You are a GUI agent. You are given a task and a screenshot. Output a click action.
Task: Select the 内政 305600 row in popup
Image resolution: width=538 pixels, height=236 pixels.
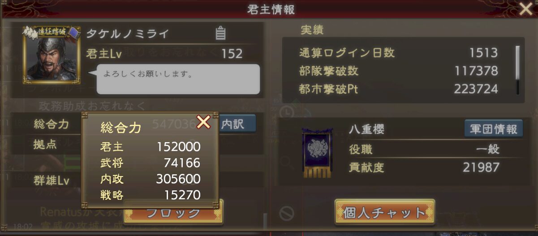pyautogui.click(x=151, y=179)
